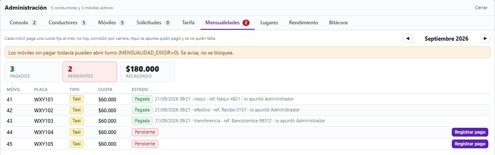Register payment for móvil 45
495x155 pixels.
point(470,144)
